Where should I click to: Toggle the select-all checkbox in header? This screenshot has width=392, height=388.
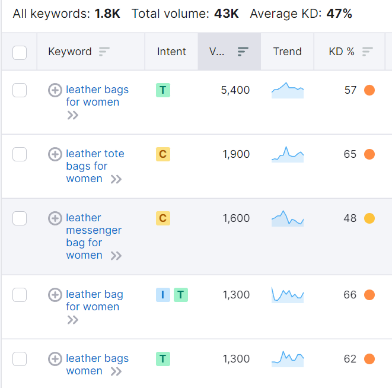click(20, 52)
